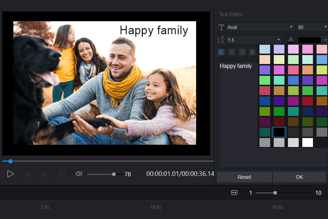Image resolution: width=328 pixels, height=219 pixels.
Task: Toggle center text alignment
Action: [x=232, y=52]
